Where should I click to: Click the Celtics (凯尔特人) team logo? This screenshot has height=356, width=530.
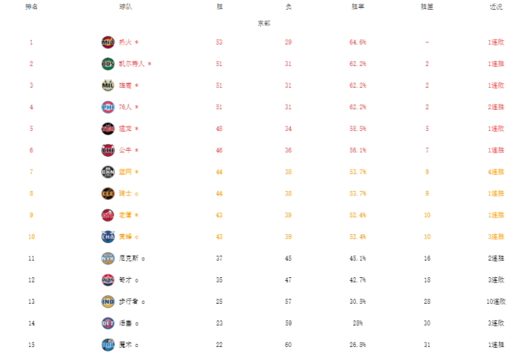click(x=108, y=64)
